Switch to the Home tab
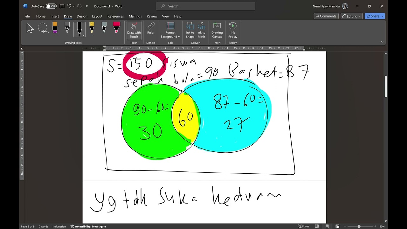407x229 pixels. [41, 16]
